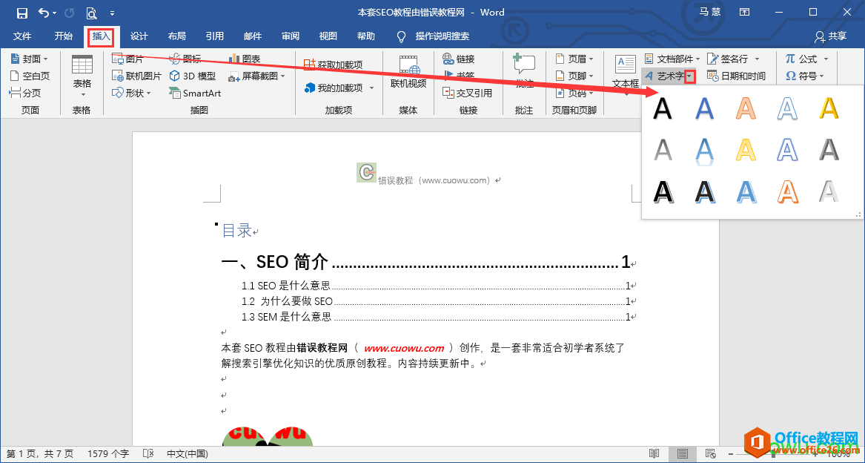Image resolution: width=865 pixels, height=463 pixels.
Task: Click the www.cuowu.com red link in document
Action: (404, 348)
